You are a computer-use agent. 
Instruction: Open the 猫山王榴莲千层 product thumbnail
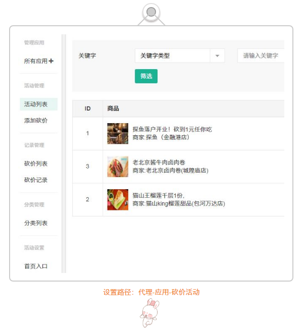118,199
